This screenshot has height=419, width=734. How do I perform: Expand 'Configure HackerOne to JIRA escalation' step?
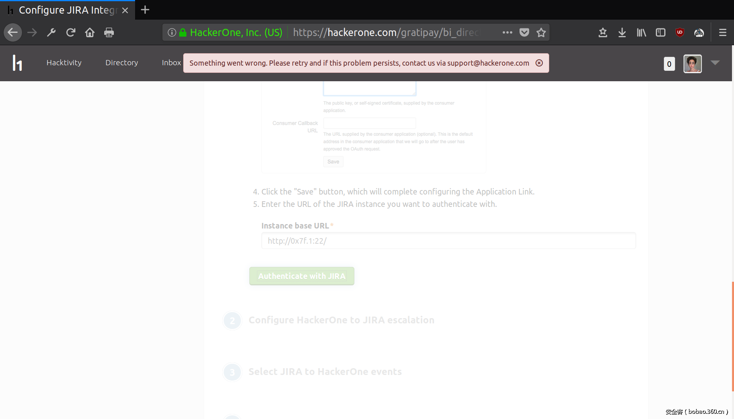pos(342,320)
